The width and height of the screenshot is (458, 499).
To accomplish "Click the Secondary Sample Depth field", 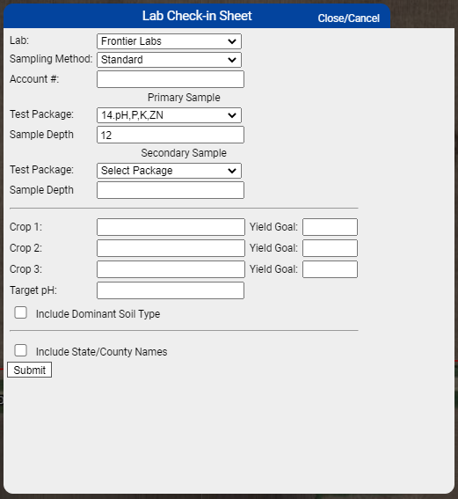I will click(x=171, y=190).
